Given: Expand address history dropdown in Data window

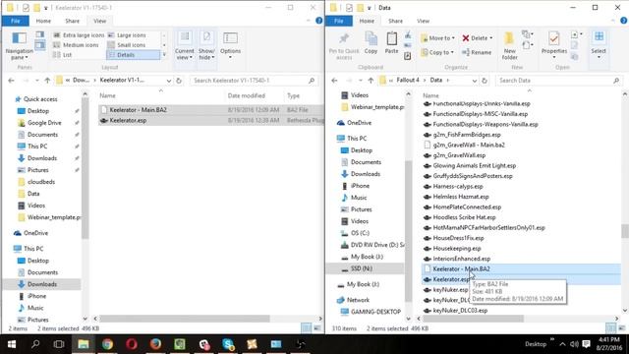Looking at the screenshot, I should [x=475, y=81].
